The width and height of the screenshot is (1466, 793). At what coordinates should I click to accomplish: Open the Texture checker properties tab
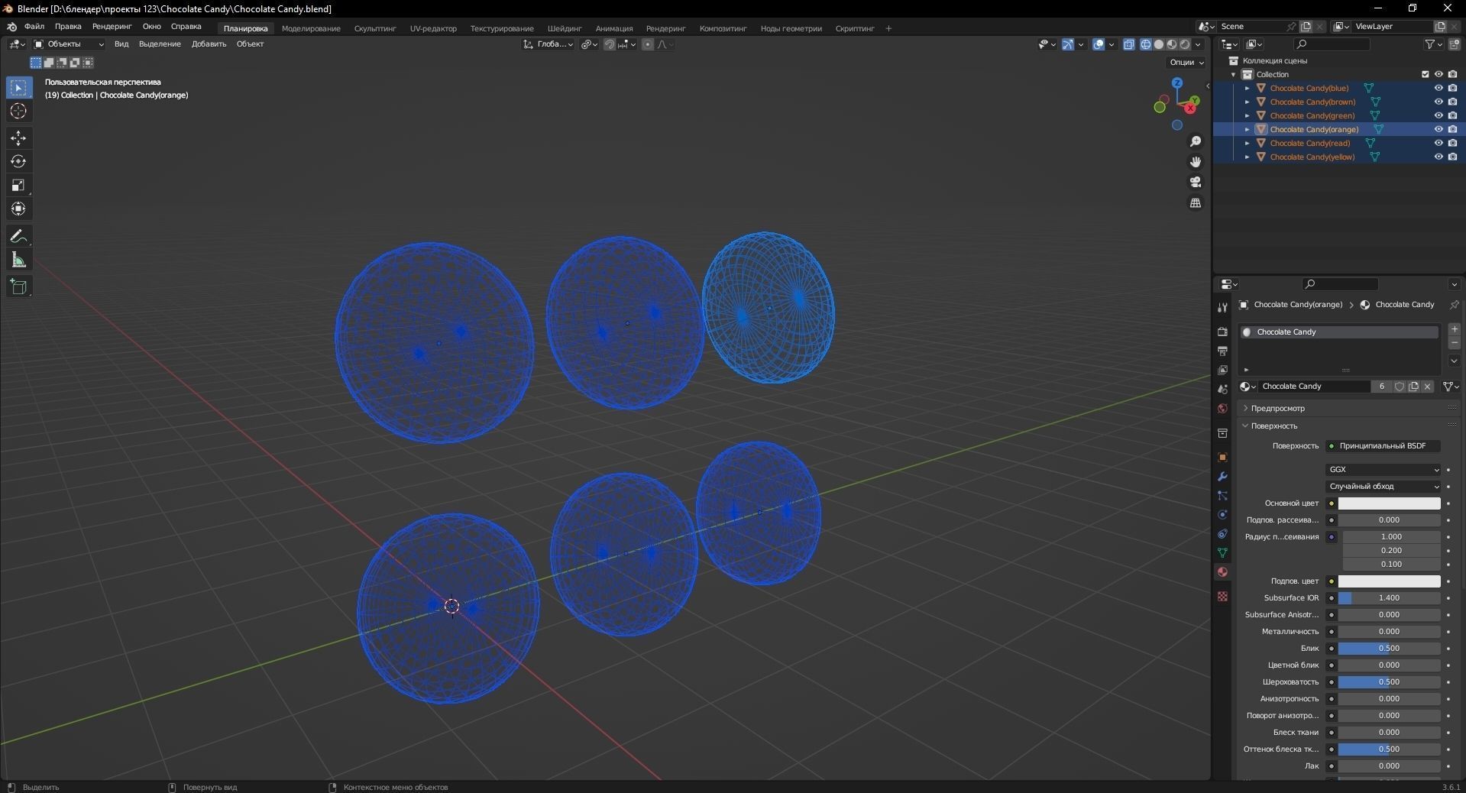[x=1222, y=596]
